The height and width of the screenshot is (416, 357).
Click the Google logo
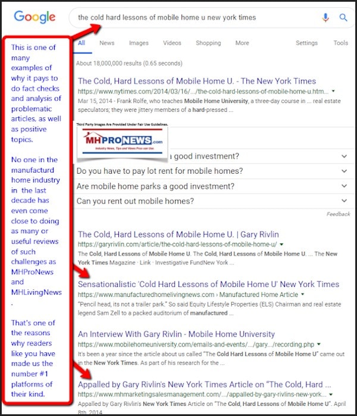(x=35, y=17)
